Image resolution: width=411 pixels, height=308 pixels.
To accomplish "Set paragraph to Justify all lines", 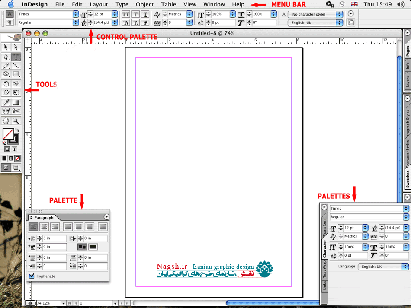I will pos(103,227).
